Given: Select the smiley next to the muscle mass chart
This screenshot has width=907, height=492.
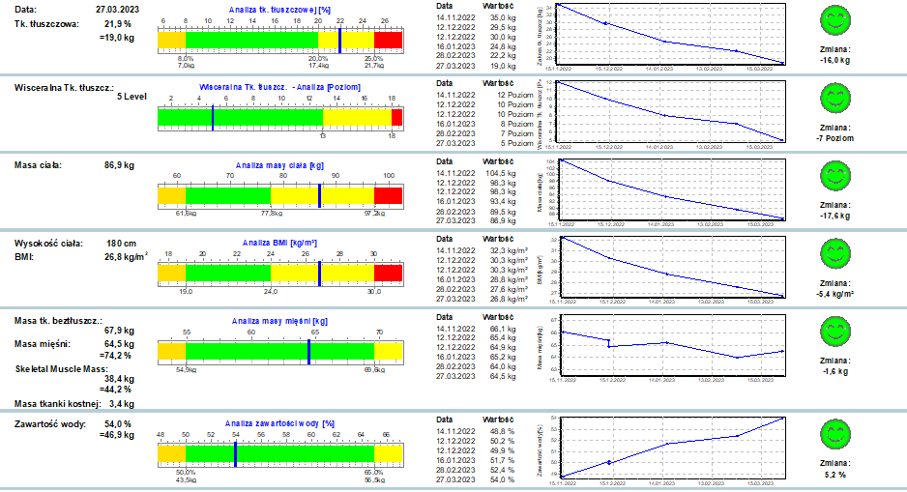Looking at the screenshot, I should click(x=834, y=331).
